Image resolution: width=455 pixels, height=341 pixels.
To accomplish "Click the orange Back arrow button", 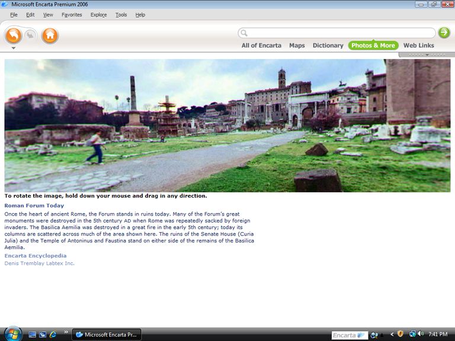I will (14, 36).
